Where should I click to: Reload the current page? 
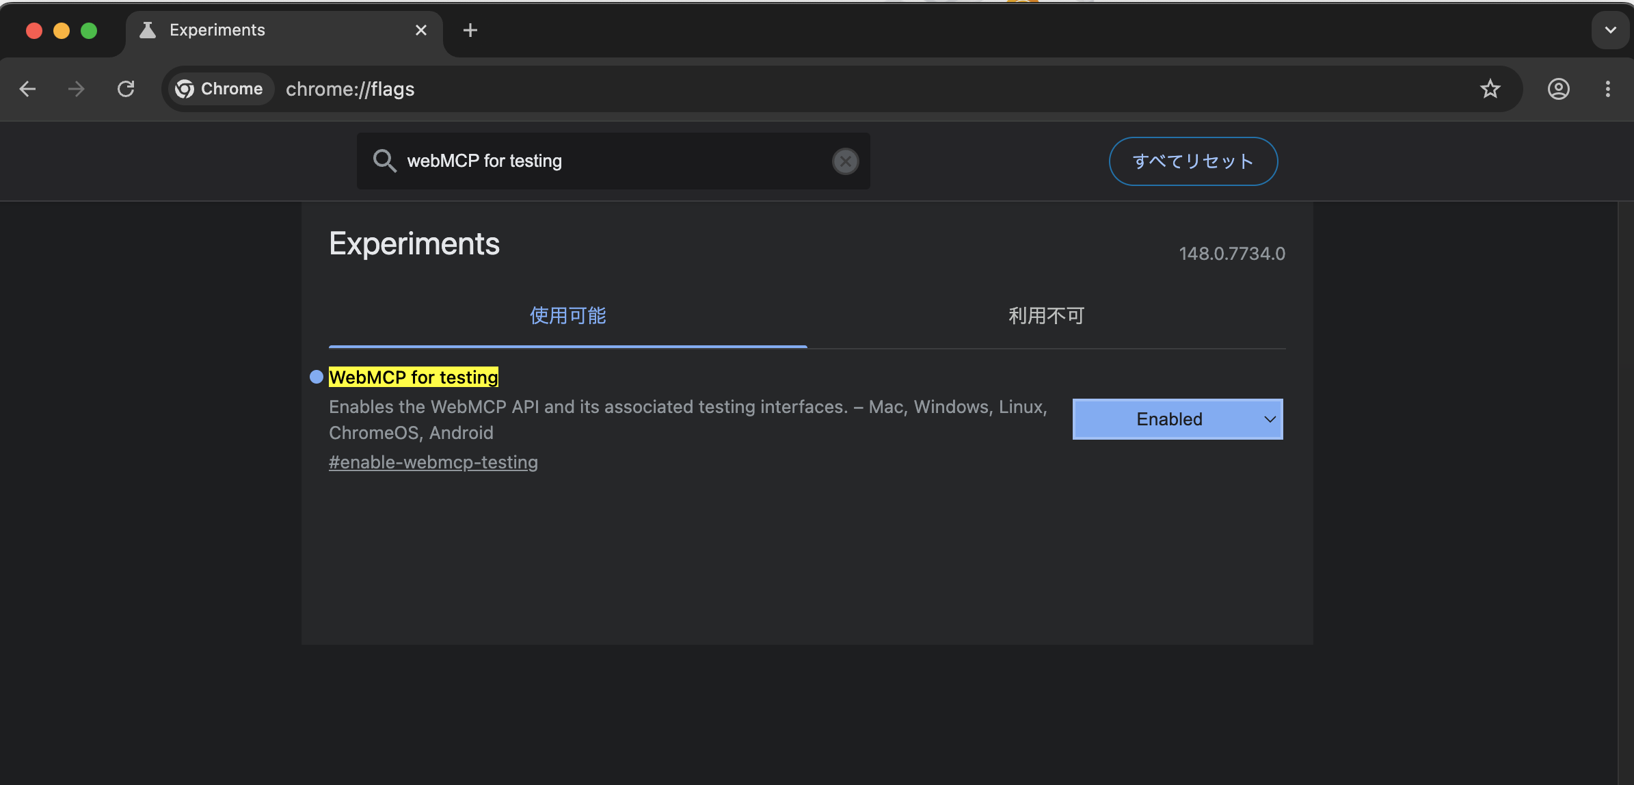pyautogui.click(x=126, y=89)
